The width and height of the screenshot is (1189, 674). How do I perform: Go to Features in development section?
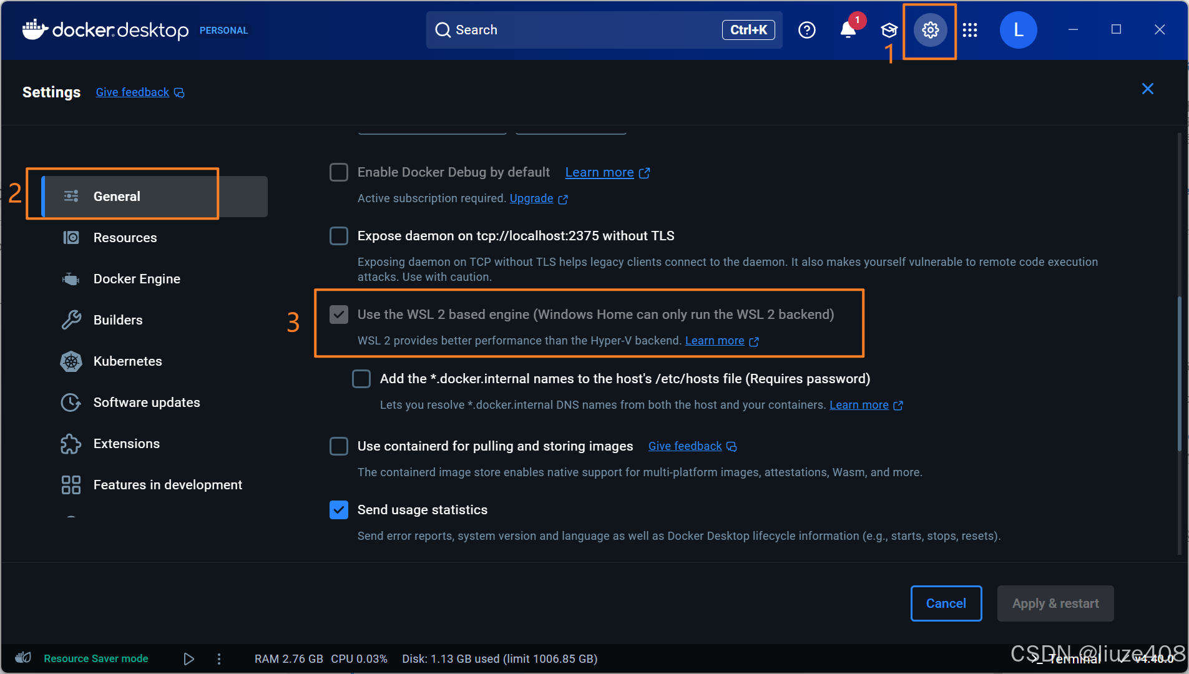tap(154, 485)
